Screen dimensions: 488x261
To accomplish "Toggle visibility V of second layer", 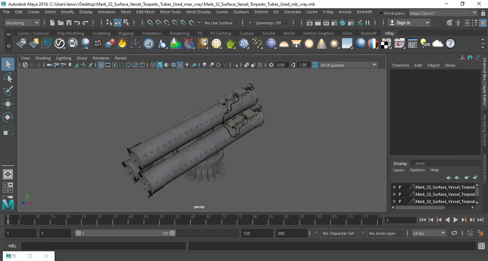I will 394,194.
